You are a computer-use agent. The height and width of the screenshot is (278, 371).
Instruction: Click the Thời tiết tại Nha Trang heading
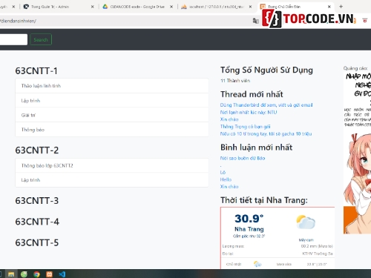(264, 200)
